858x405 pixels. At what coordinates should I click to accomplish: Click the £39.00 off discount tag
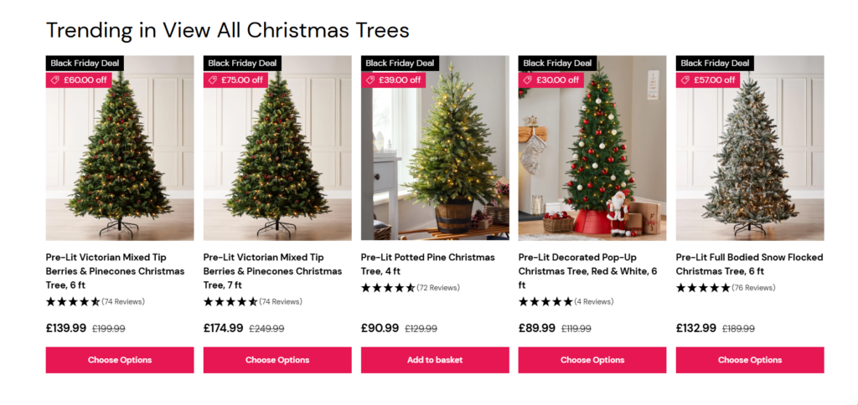(x=394, y=79)
